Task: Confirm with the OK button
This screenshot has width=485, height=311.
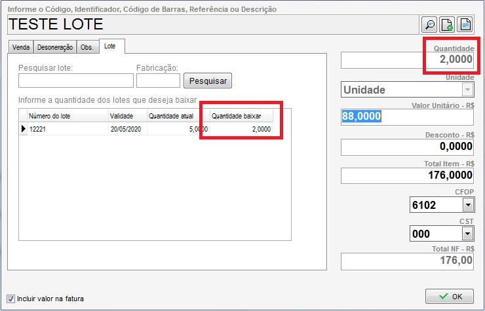Action: 449,297
